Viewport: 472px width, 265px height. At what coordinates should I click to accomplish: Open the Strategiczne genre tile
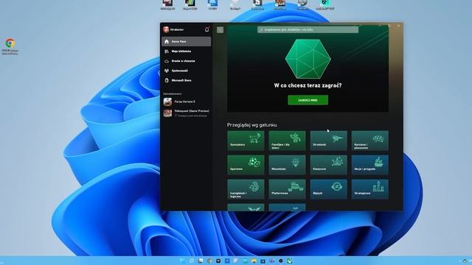tap(369, 189)
